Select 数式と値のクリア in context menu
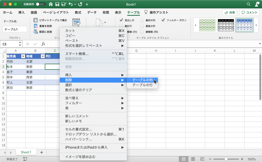The height and width of the screenshot is (162, 262). 93,90
